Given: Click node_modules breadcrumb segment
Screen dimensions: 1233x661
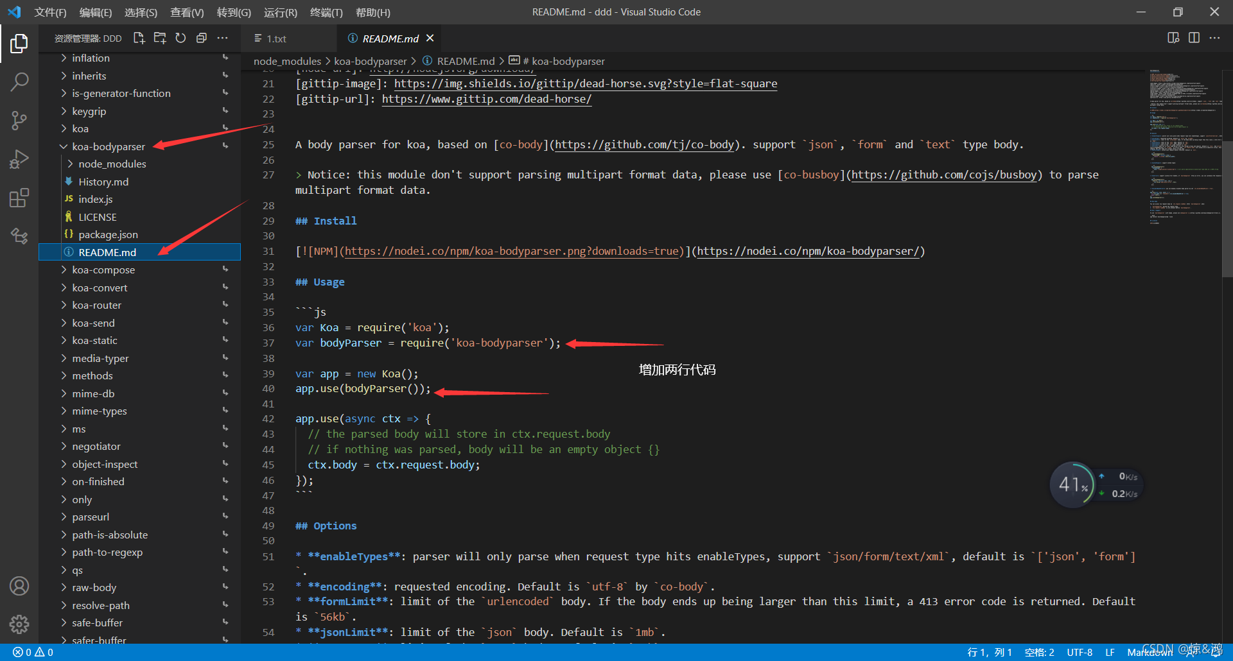Looking at the screenshot, I should (287, 61).
